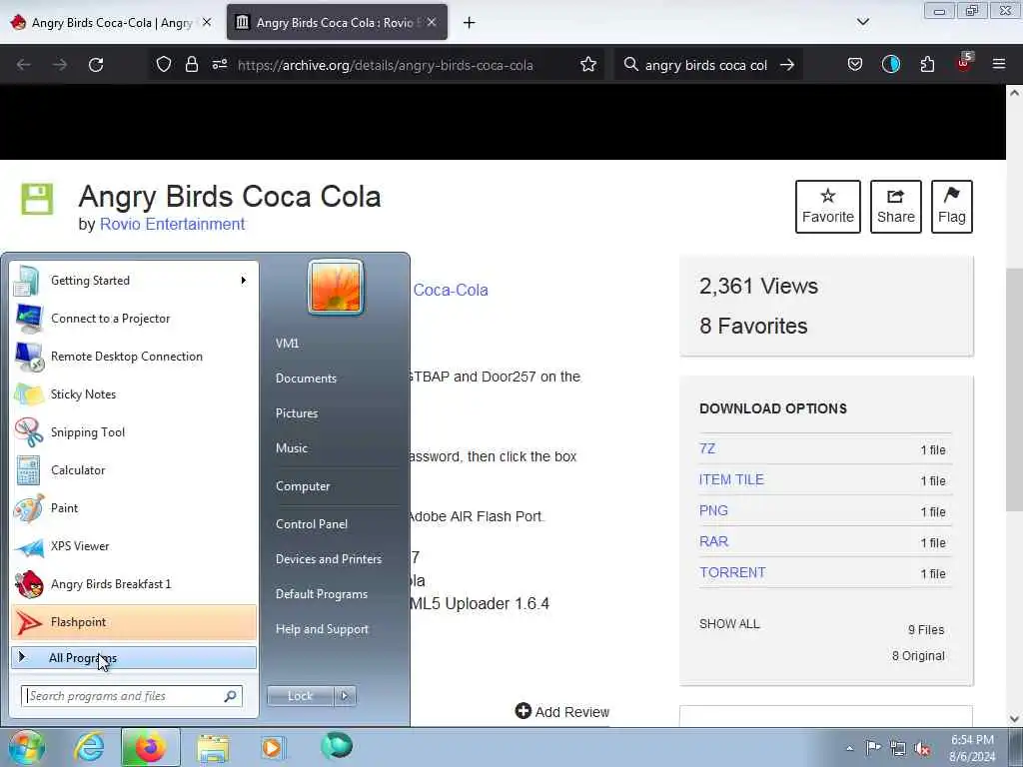Click the Favorite button
This screenshot has width=1023, height=767.
click(827, 206)
